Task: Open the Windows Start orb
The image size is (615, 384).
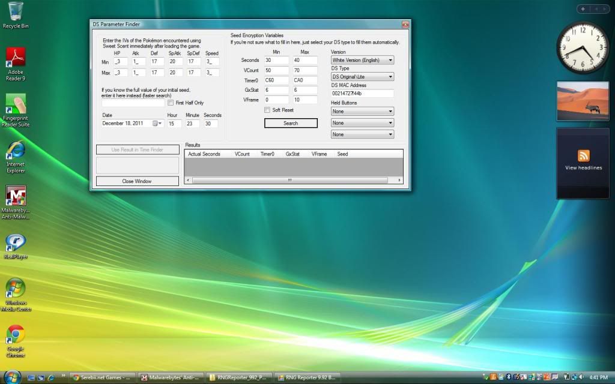Action: pyautogui.click(x=12, y=377)
